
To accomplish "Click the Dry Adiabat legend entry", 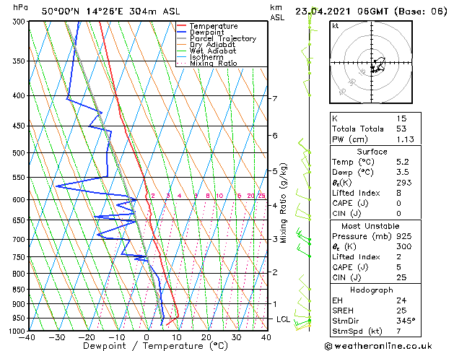I will tap(206, 45).
